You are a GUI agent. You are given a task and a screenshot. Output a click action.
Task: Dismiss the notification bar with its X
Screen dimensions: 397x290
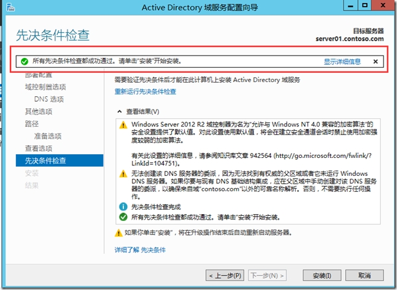[375, 61]
